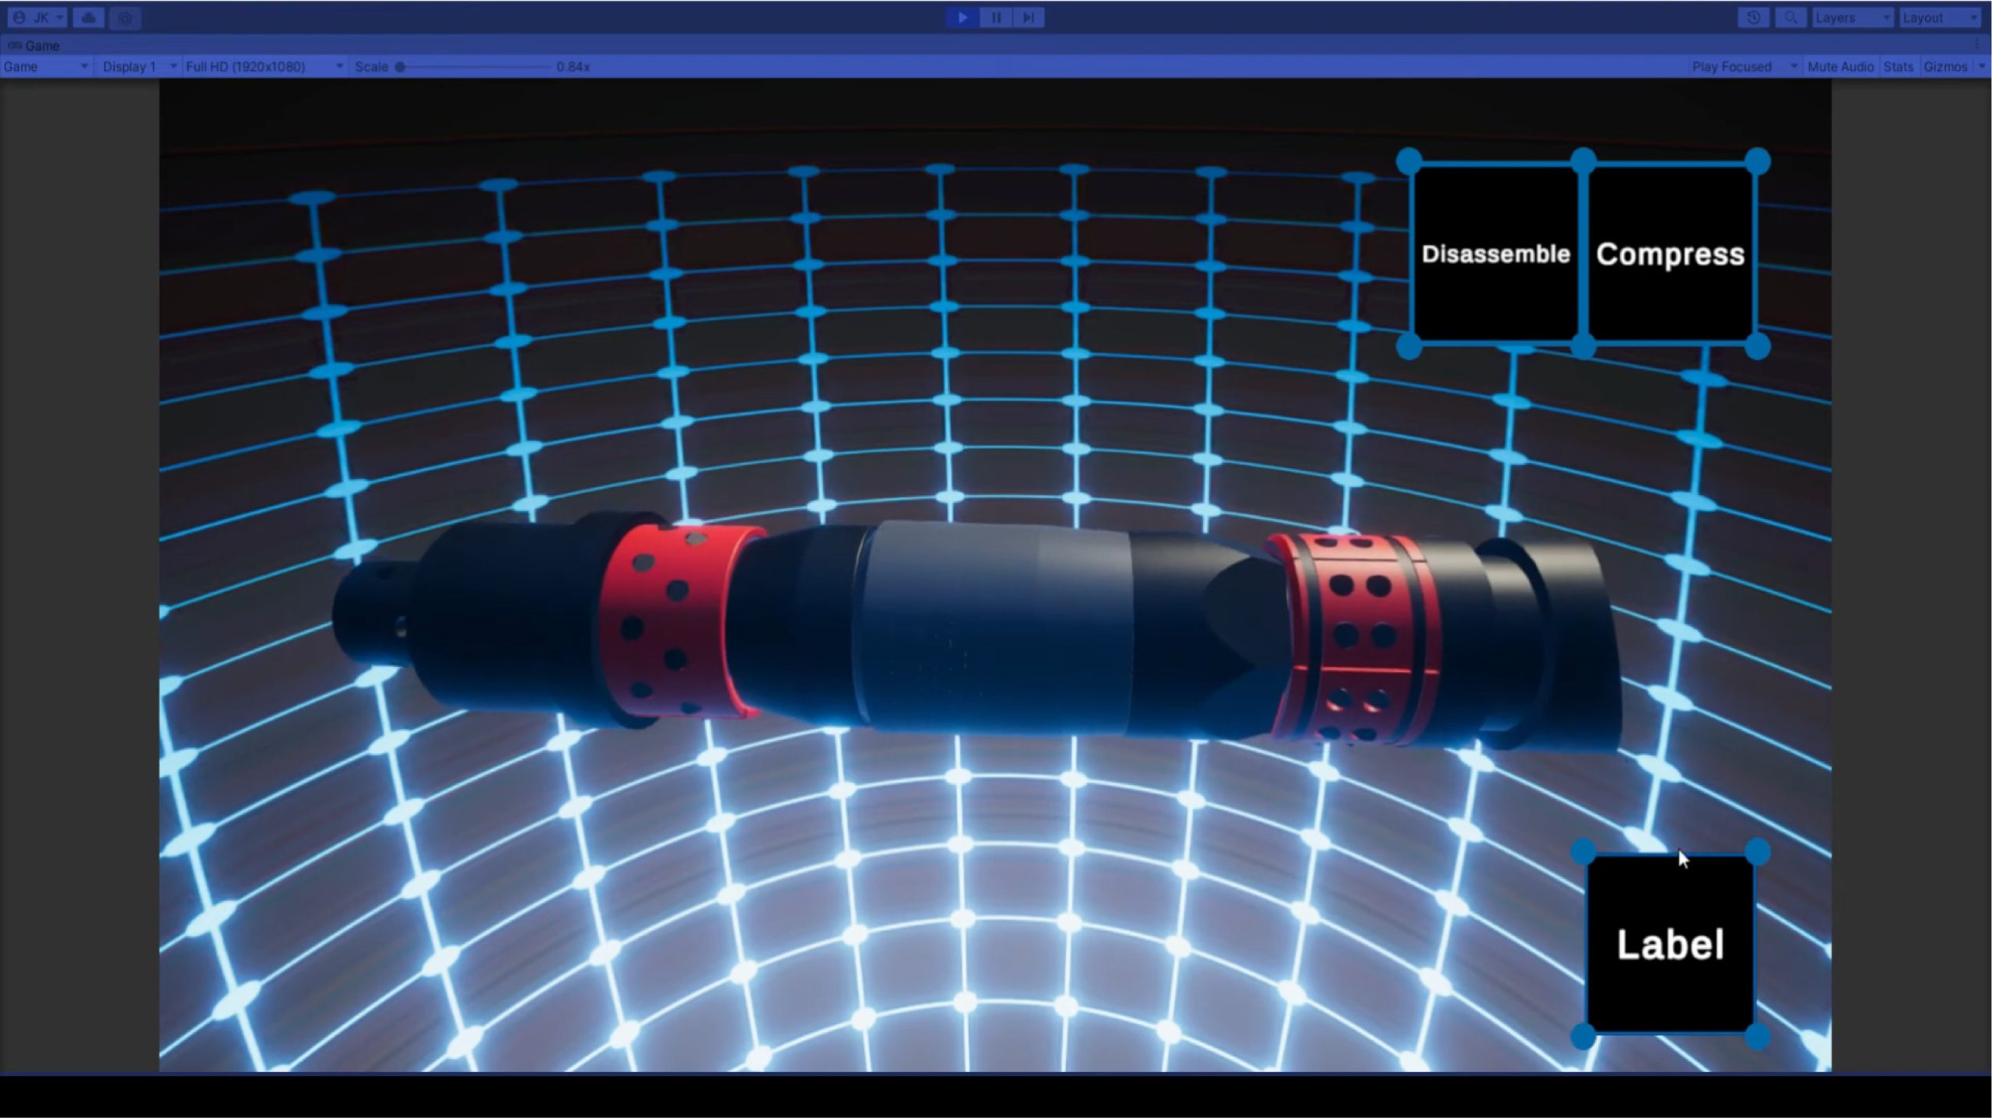Pause the running game
This screenshot has width=1992, height=1118.
(995, 17)
